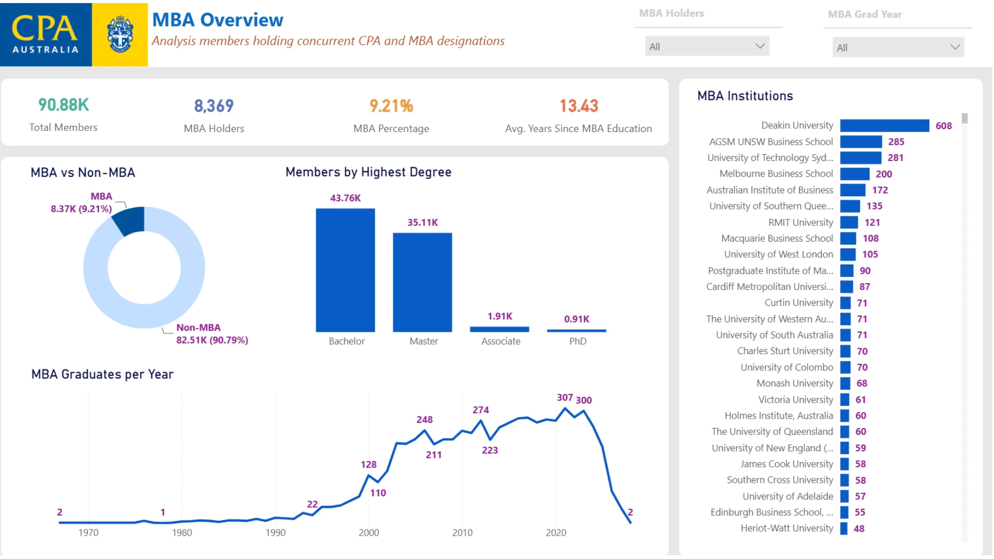Select the Associate bar in degree chart
Image resolution: width=994 pixels, height=559 pixels.
[500, 329]
